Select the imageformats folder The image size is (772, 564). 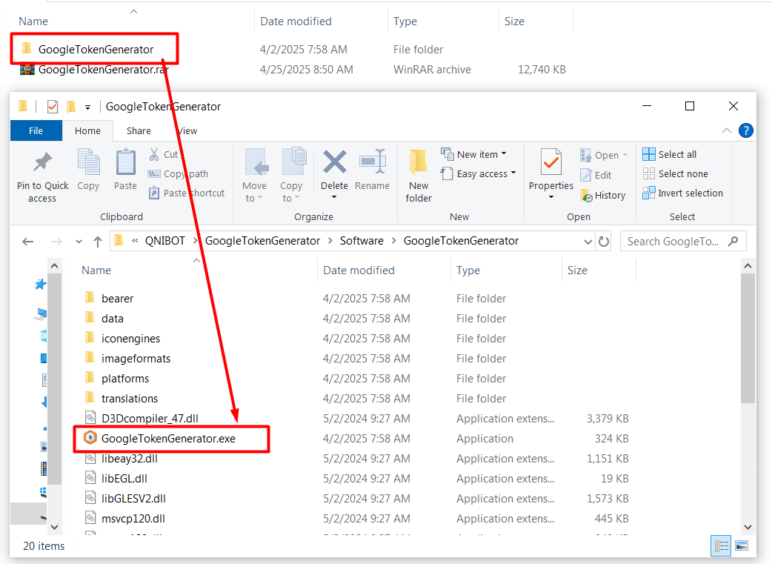click(136, 359)
